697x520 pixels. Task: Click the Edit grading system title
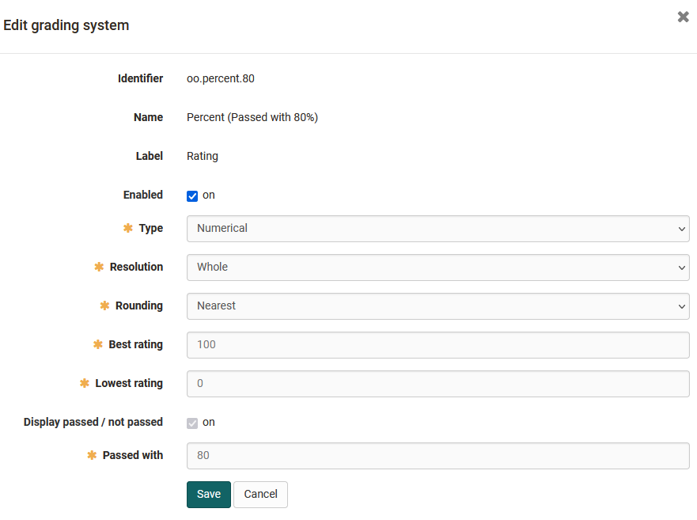click(66, 25)
